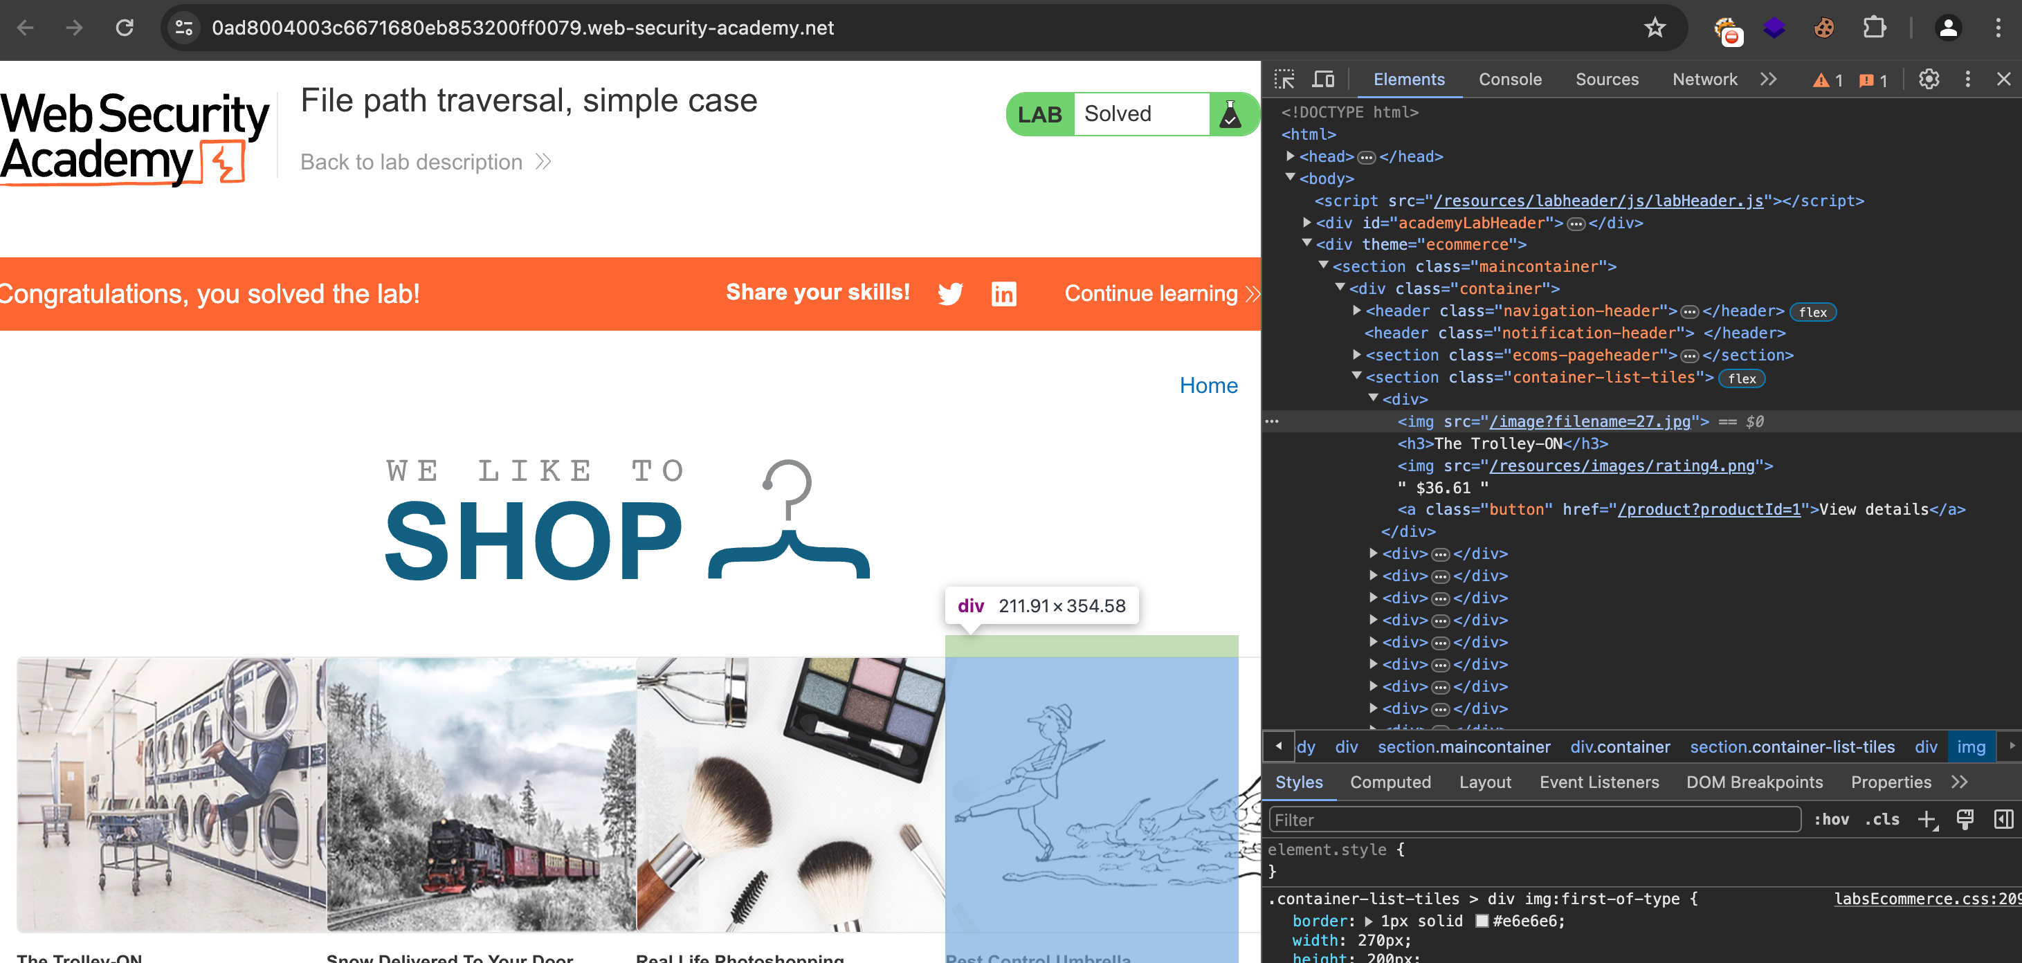Toggle the flex badge on container-list-tiles section
The width and height of the screenshot is (2022, 963).
pos(1742,378)
